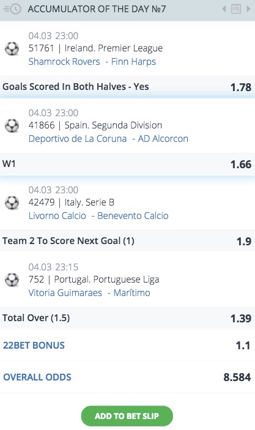Go to next accumulator with right arrow
The width and height of the screenshot is (255, 430).
pos(248,9)
